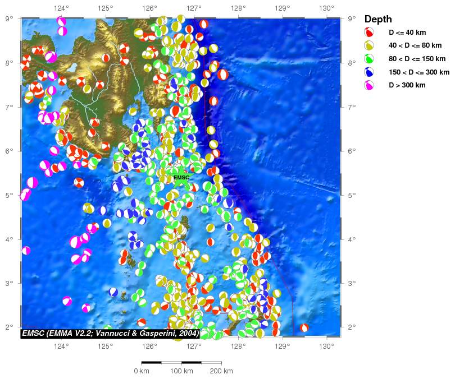Click the EMSC EMMA V2.2 credit text

tap(110, 334)
